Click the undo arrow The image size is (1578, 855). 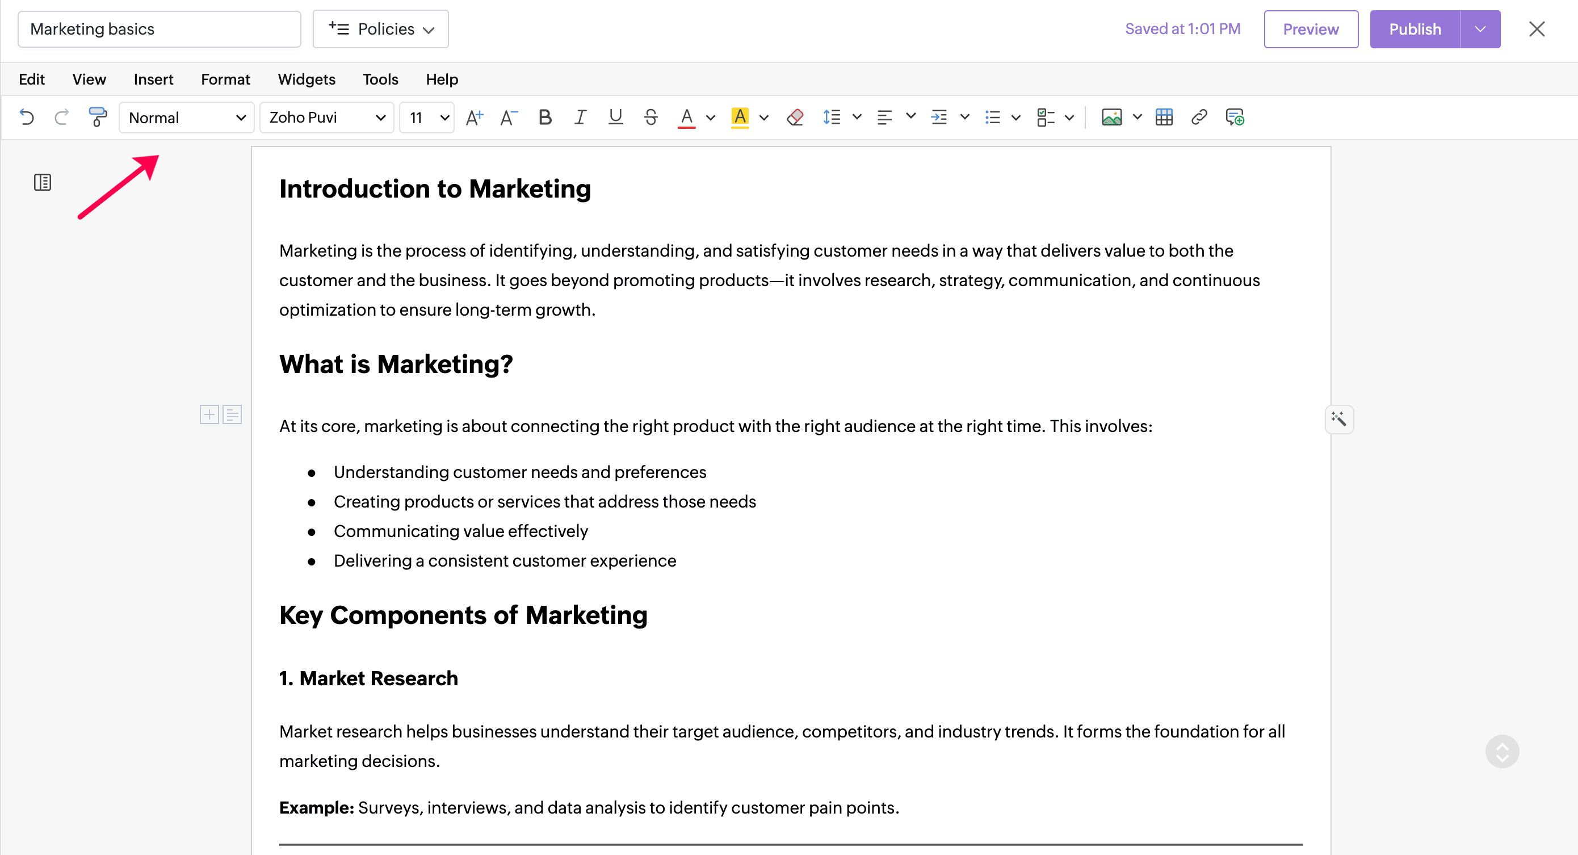tap(26, 116)
